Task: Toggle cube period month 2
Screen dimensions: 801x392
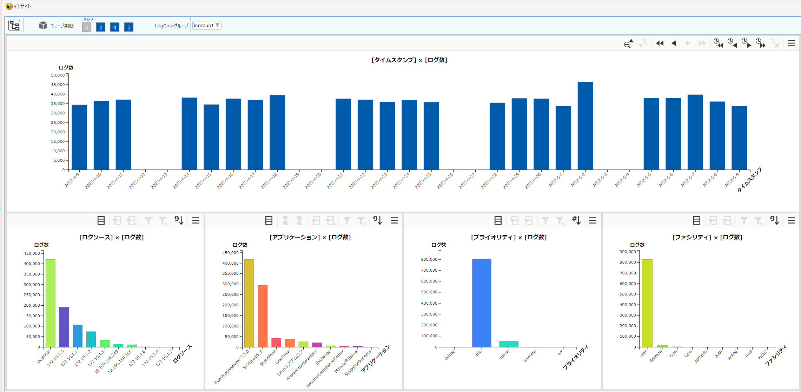Action: 87,27
